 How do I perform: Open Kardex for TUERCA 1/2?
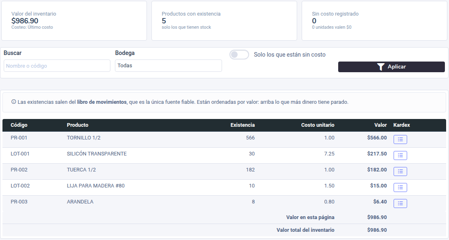[x=400, y=171]
